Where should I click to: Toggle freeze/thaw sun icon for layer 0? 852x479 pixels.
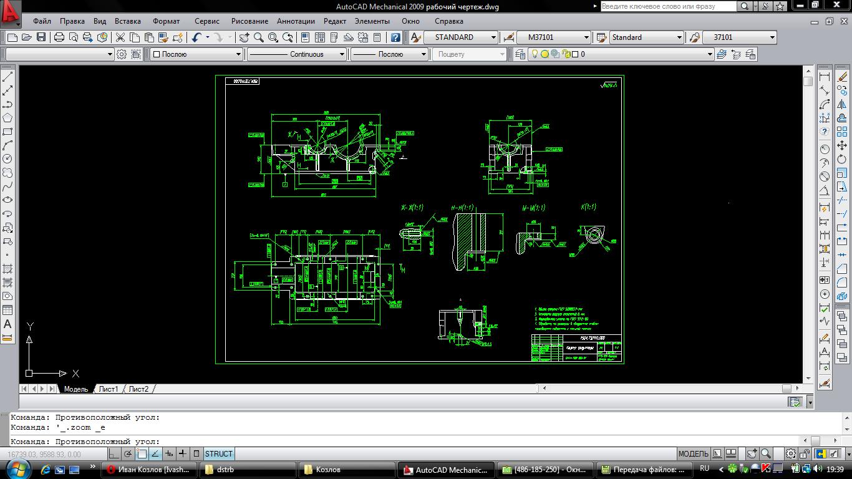coord(545,54)
